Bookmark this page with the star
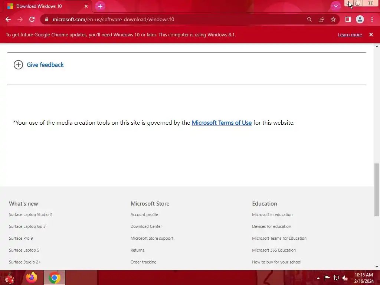 coord(333,19)
